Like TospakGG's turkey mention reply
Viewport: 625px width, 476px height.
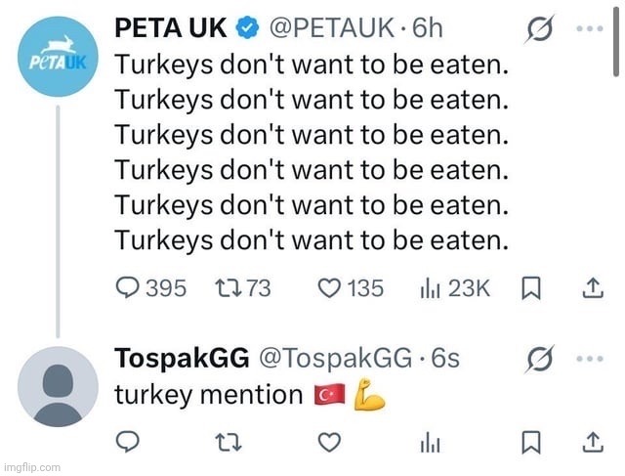coord(331,443)
